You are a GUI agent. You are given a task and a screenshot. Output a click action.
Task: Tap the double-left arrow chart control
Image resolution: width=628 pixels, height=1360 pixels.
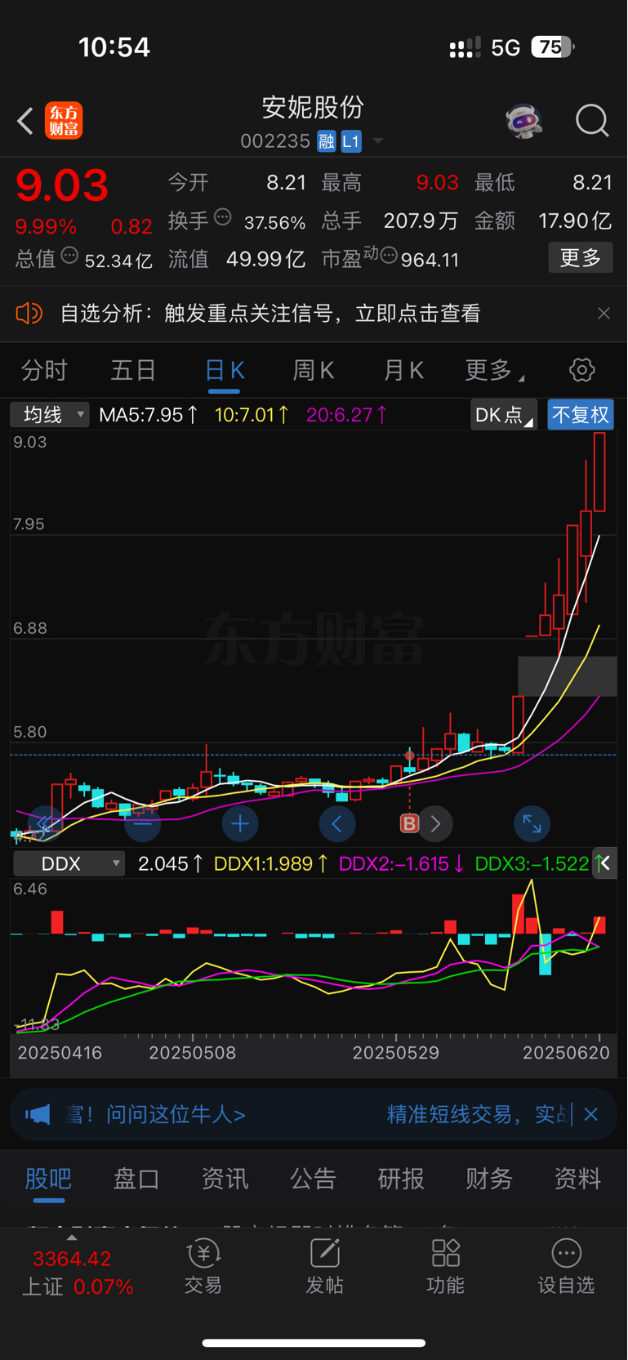(x=45, y=824)
